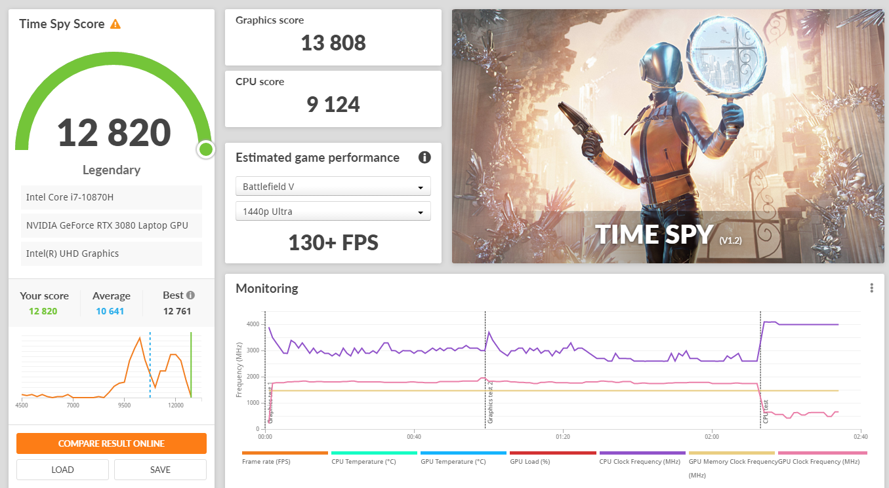
Task: Click the Intel Core i7-10870H entry
Action: (x=112, y=197)
